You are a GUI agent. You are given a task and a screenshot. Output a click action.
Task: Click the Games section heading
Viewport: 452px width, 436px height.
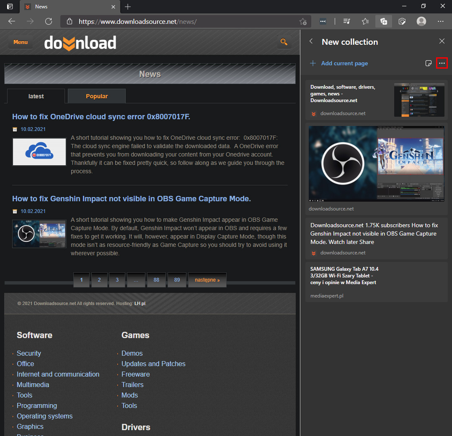point(135,335)
